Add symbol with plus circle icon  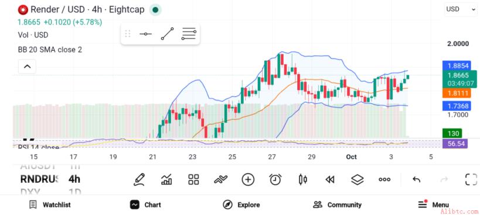coord(248,179)
